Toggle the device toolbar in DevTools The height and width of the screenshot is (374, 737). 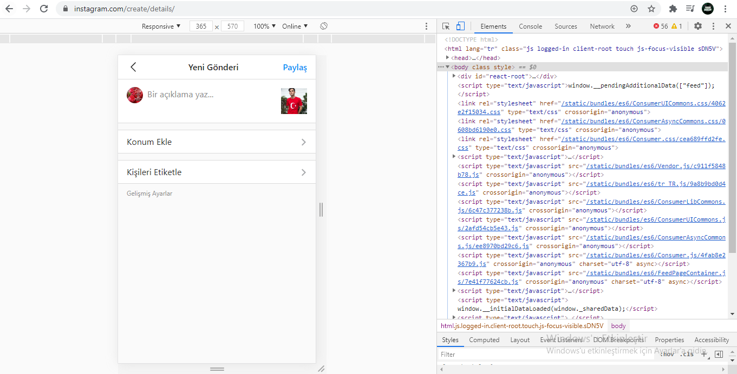tap(460, 26)
